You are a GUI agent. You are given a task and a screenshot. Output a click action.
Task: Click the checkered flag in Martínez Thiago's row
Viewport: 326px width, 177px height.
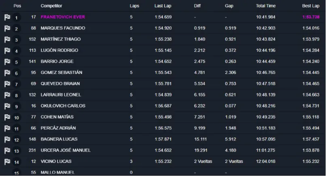(7, 40)
